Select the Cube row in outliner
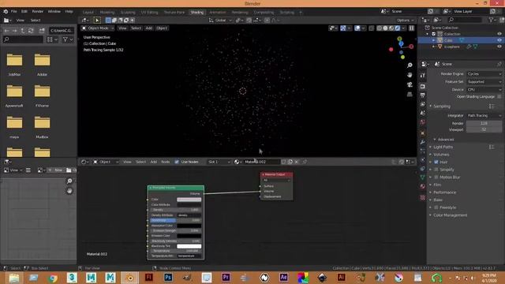 [461, 40]
